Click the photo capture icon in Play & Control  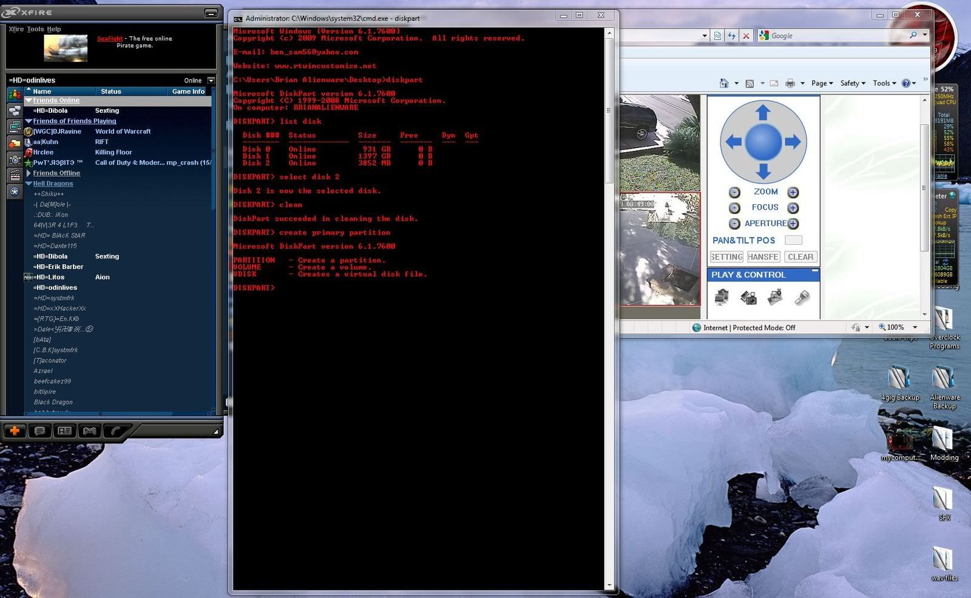775,297
